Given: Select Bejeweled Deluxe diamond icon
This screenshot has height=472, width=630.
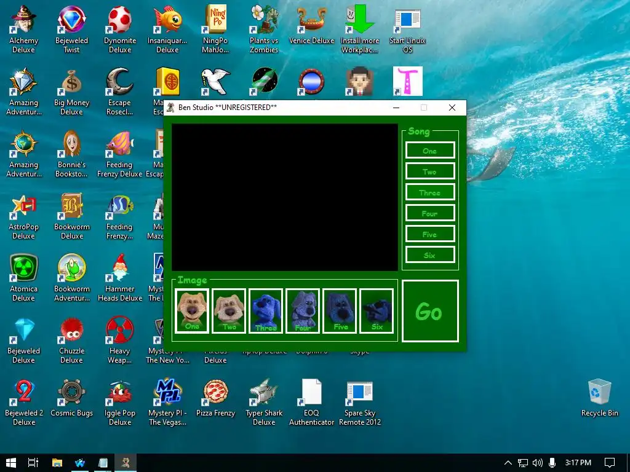Looking at the screenshot, I should click(24, 339).
